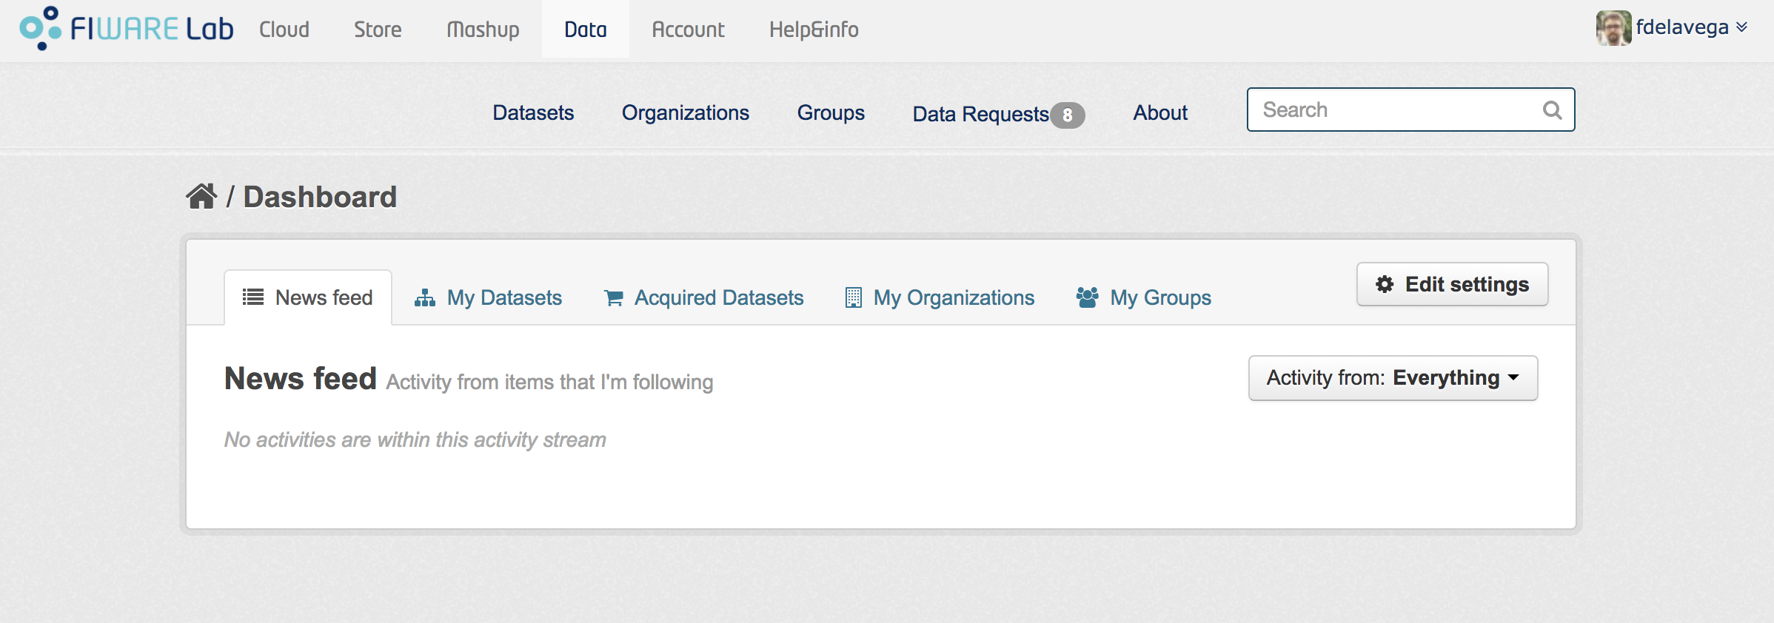
Task: Click the search magnifier icon
Action: [1552, 110]
